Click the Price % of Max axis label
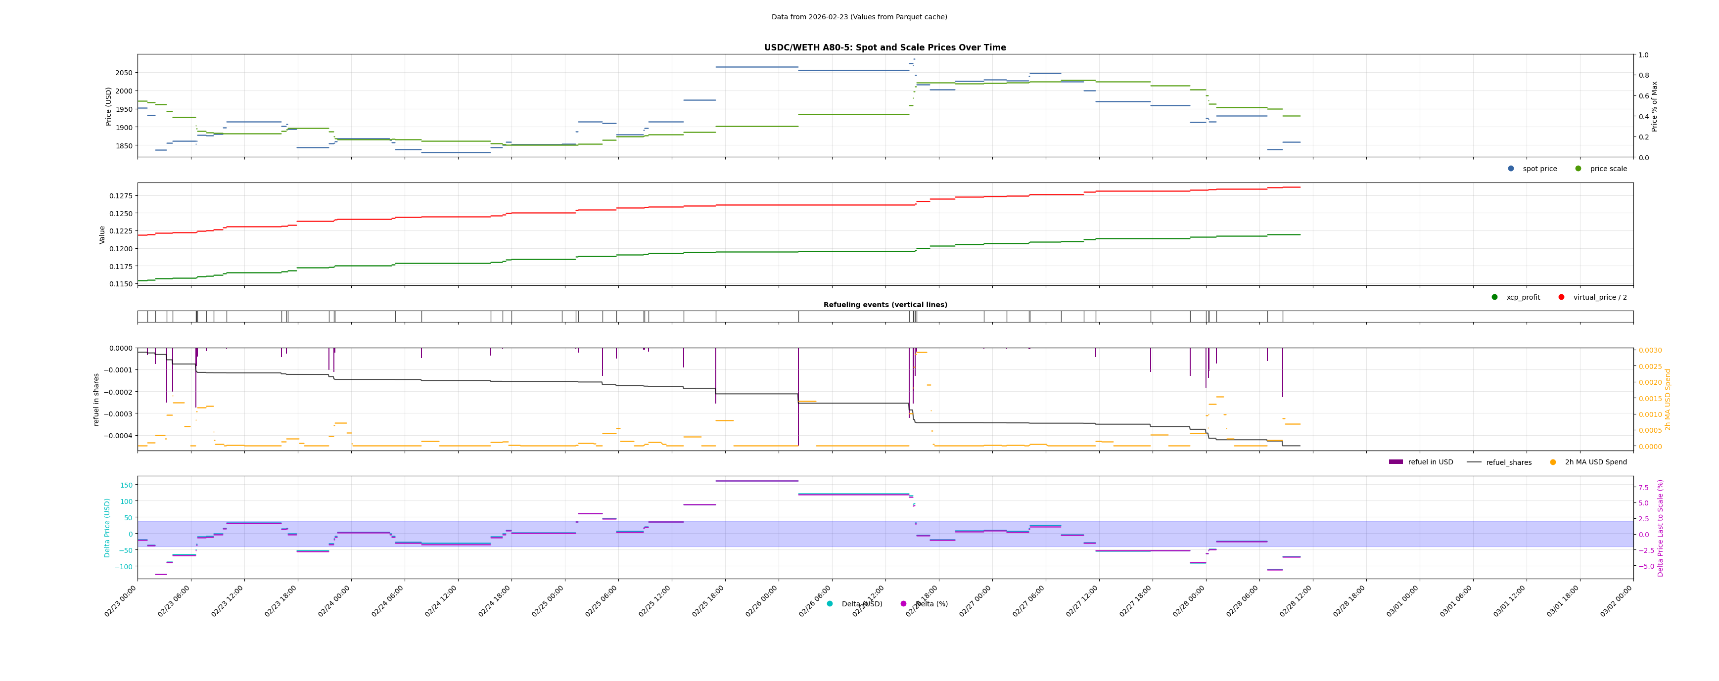Image resolution: width=1719 pixels, height=681 pixels. (x=1654, y=107)
